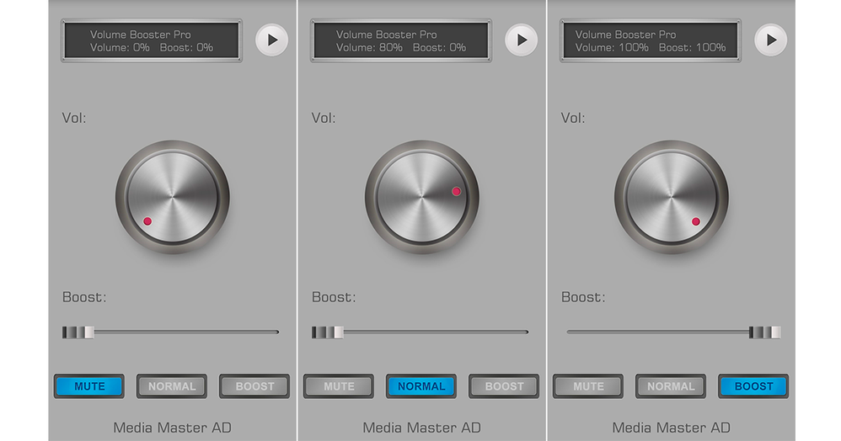This screenshot has height=441, width=841.
Task: Toggle the highlighted blue BOOST button
Action: tap(753, 386)
